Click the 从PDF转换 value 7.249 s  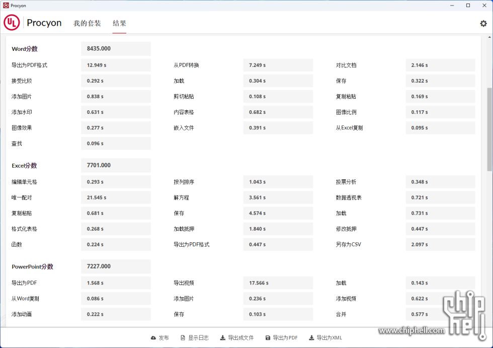pos(278,65)
